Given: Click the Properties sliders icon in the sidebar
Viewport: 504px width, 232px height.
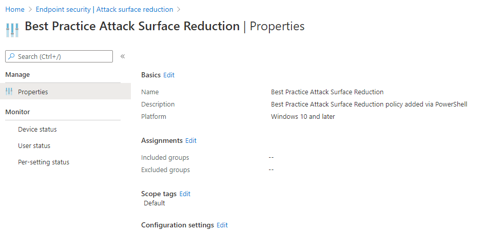Looking at the screenshot, I should pos(9,92).
